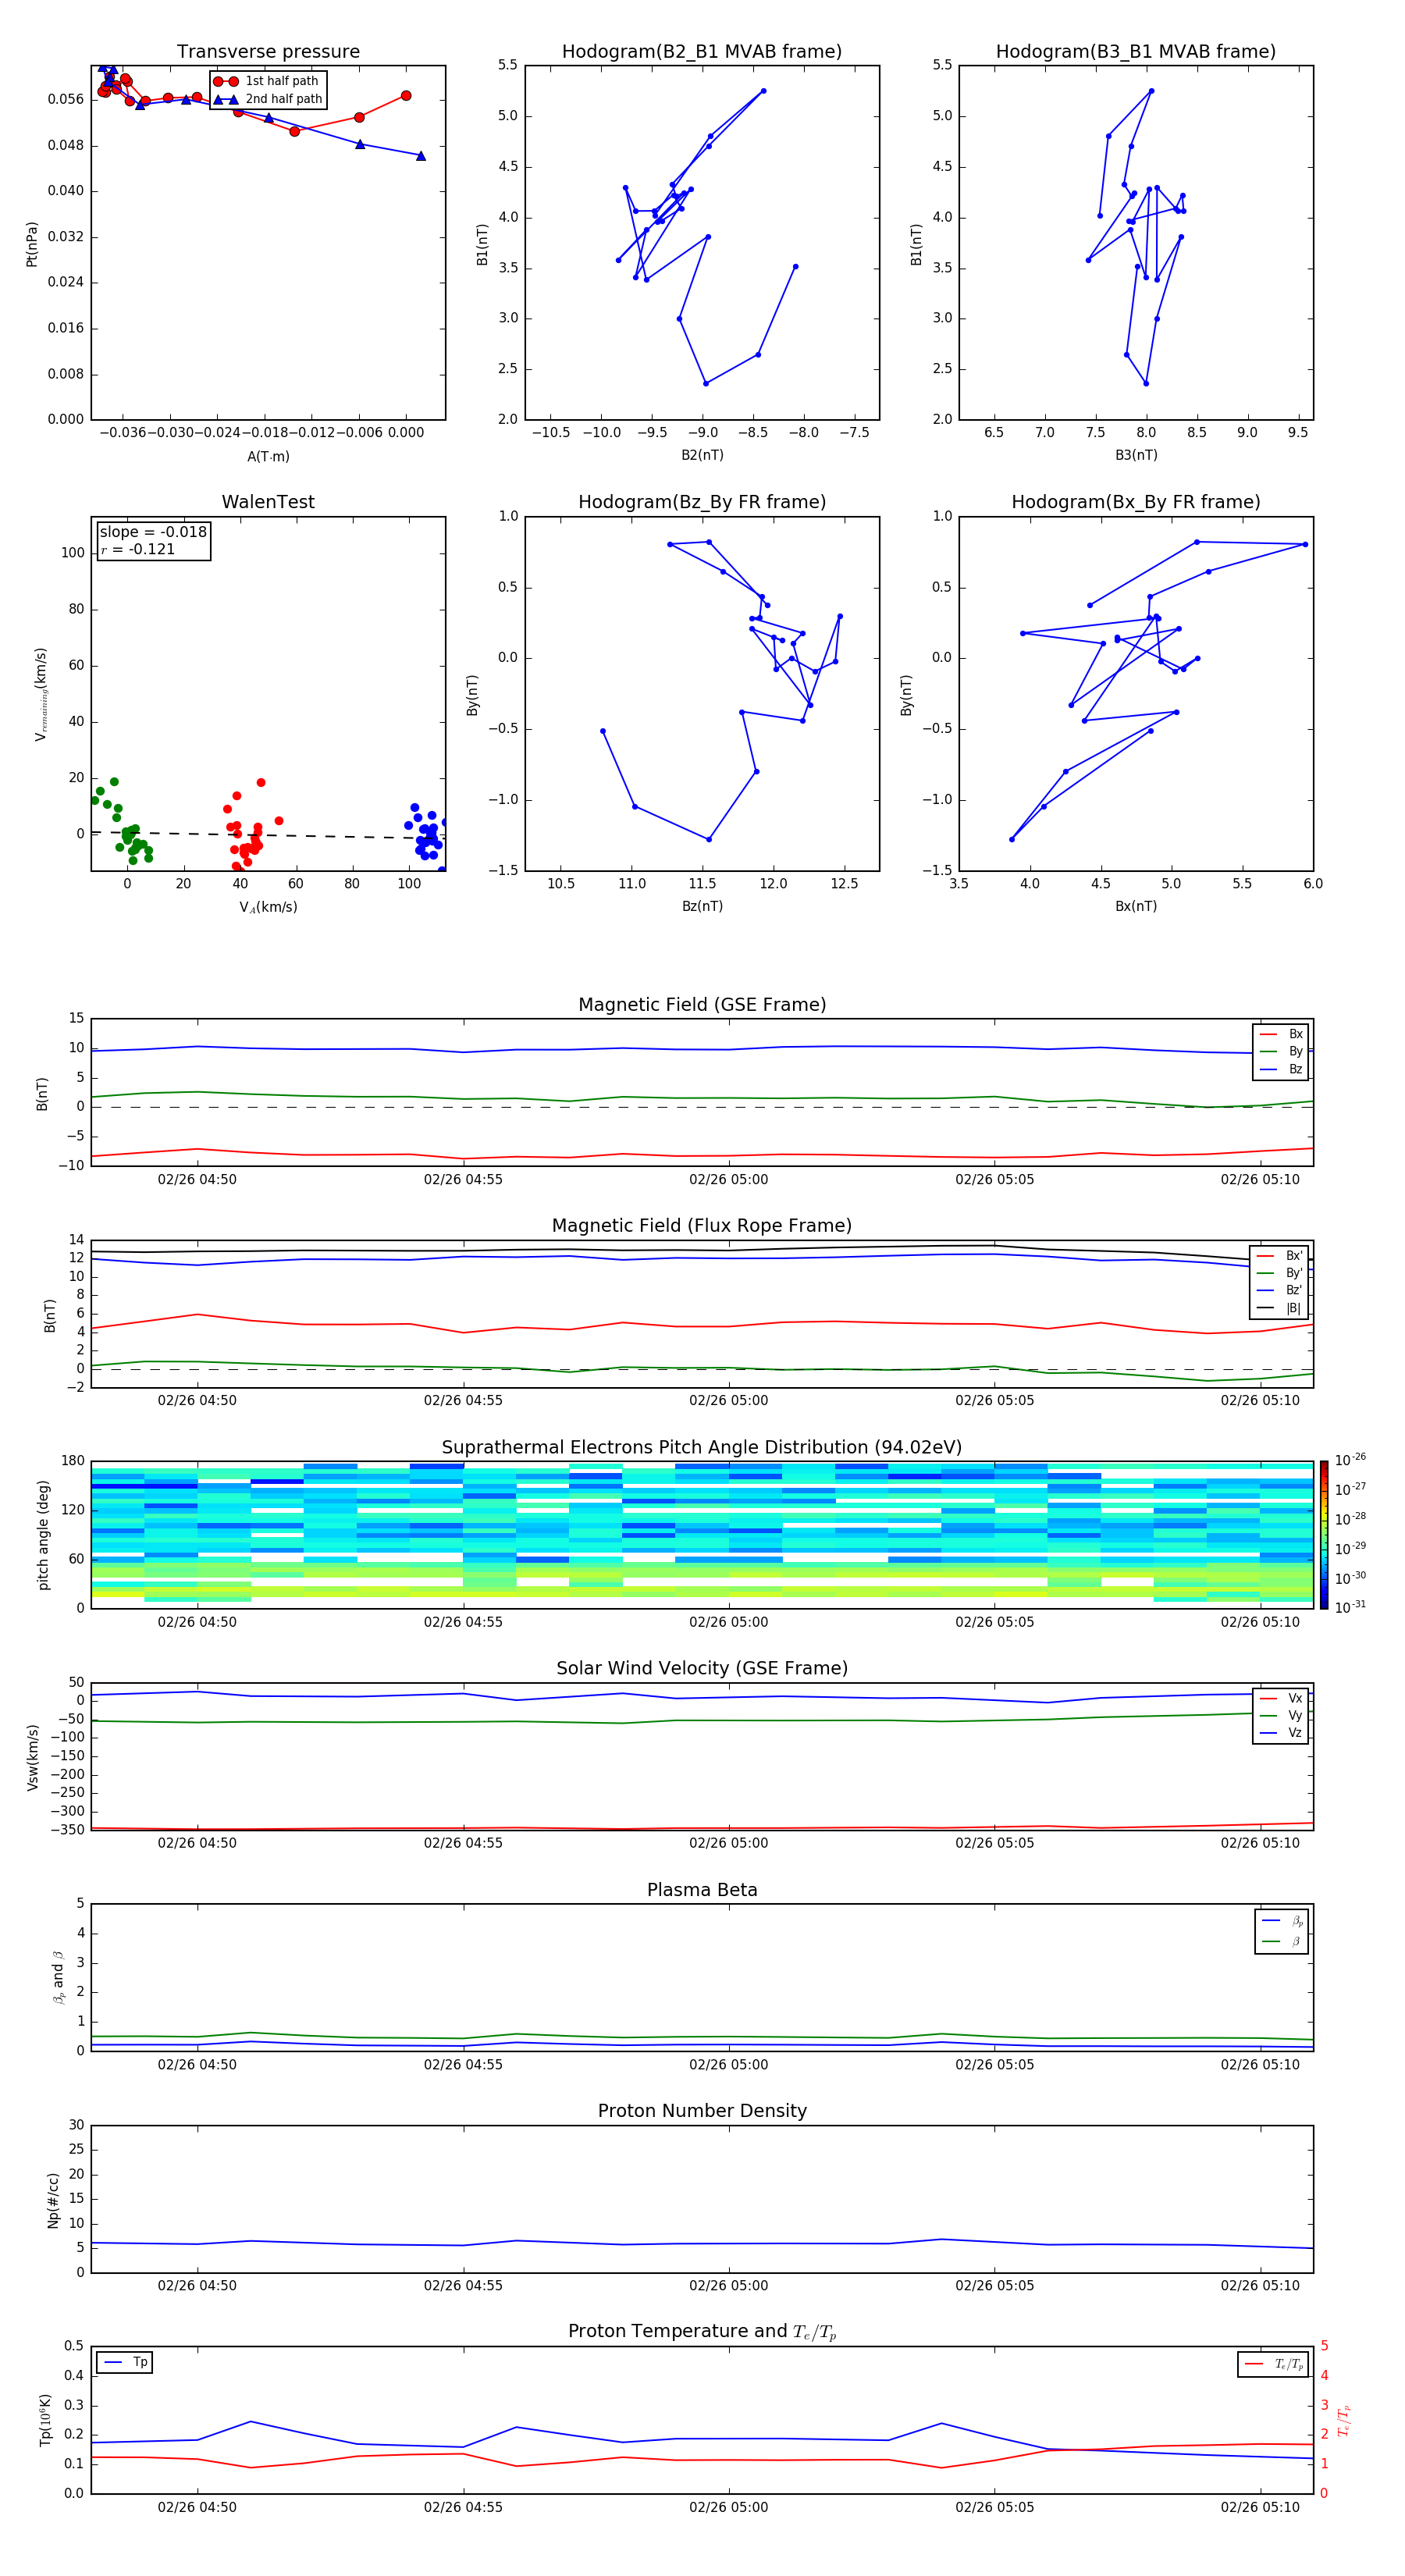The width and height of the screenshot is (1405, 2576).
Task: Click the "Hodogram(Bx_By FR frame)" title
Action: [1136, 502]
